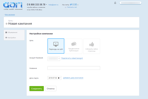Click the help@aori.ru email link
The height and width of the screenshot is (99, 148).
54,5
